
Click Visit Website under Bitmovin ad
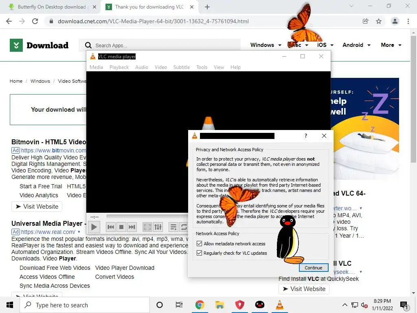37,207
